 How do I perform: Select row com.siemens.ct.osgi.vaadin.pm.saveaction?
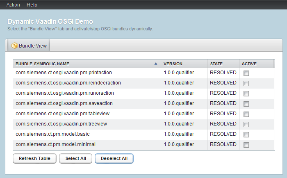point(143,104)
